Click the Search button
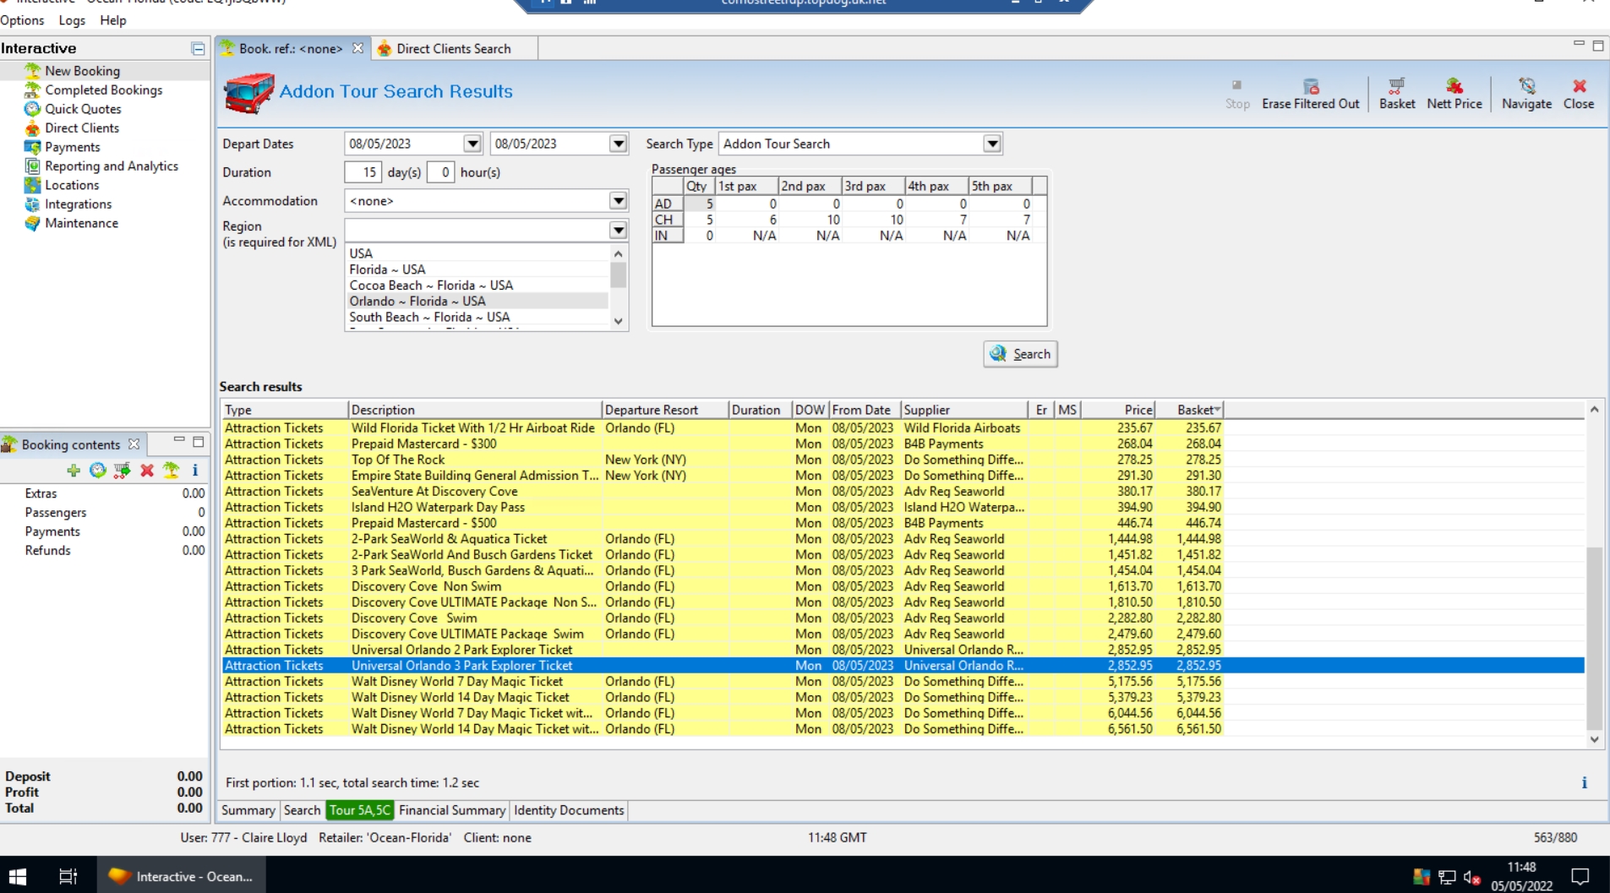Image resolution: width=1610 pixels, height=893 pixels. 1020,354
